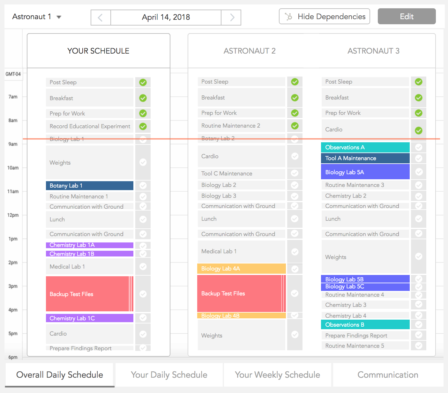Mark Routine Maintenance 5 as complete
Screen dimensions: 448x393
point(419,345)
